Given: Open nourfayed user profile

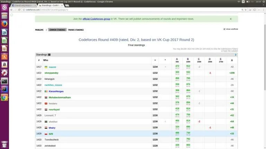Looking at the screenshot, I should click(x=54, y=110).
